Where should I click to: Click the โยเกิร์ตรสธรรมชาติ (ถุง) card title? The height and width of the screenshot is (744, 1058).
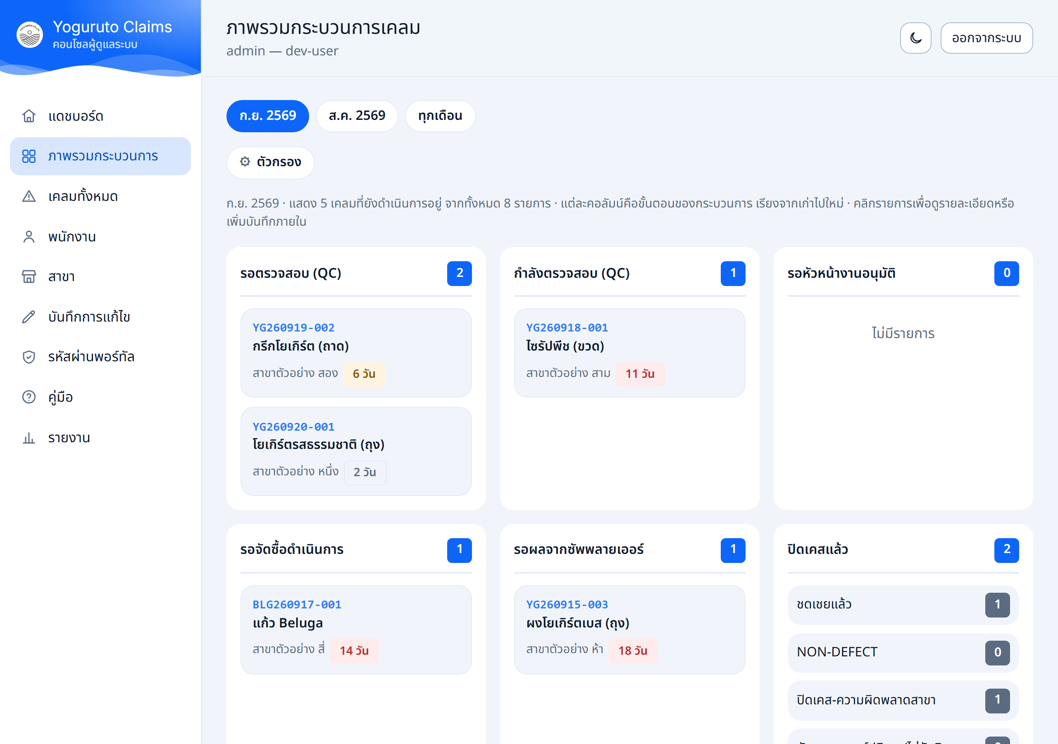(x=318, y=445)
